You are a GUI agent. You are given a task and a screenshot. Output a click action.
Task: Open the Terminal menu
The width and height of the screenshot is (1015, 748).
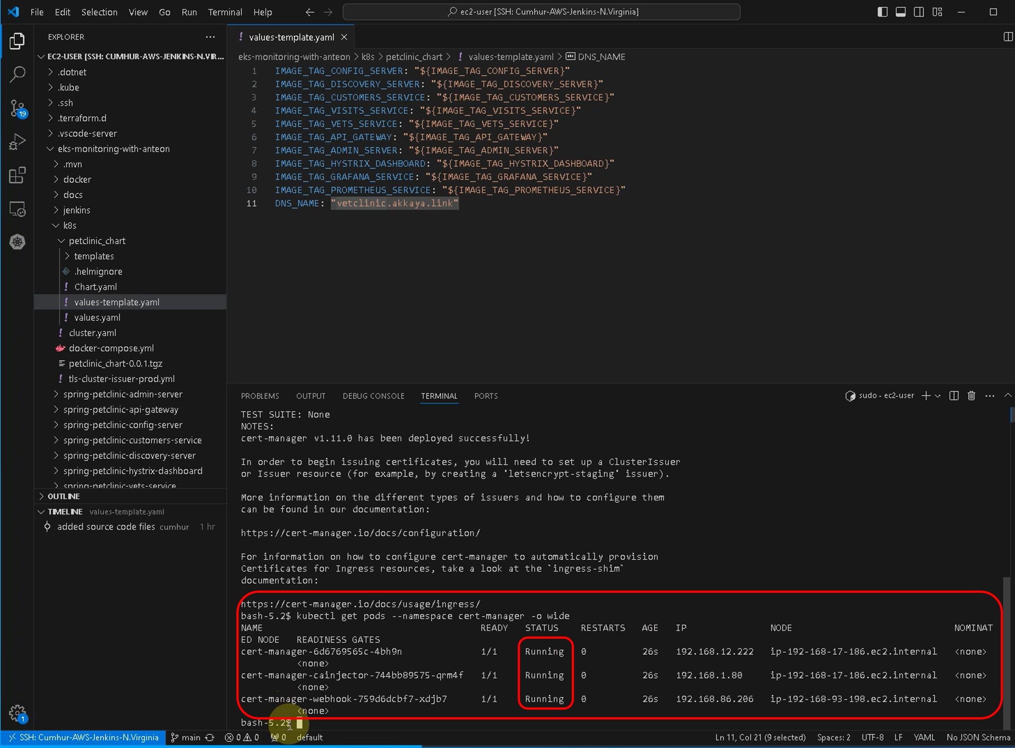[x=225, y=12]
